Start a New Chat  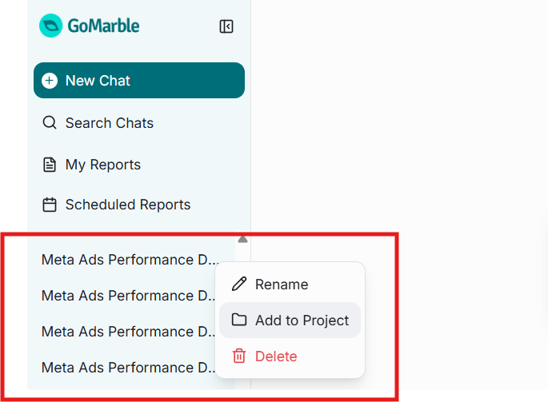point(139,81)
